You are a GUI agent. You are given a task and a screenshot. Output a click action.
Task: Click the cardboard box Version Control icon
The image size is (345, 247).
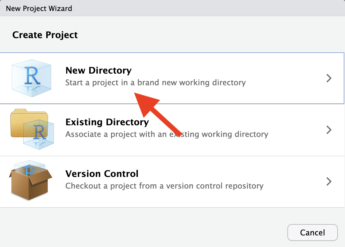(x=30, y=180)
